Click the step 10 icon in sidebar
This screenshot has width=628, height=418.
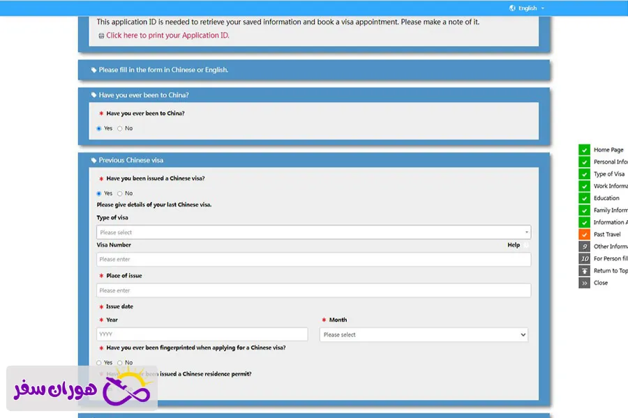pyautogui.click(x=584, y=258)
